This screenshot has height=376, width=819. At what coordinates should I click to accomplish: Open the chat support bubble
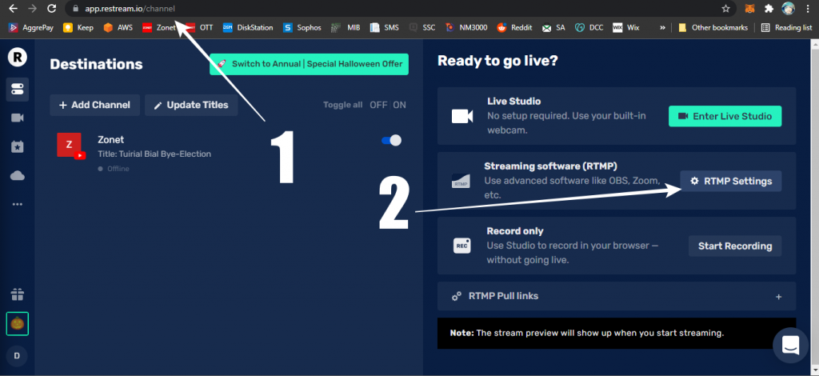[791, 345]
